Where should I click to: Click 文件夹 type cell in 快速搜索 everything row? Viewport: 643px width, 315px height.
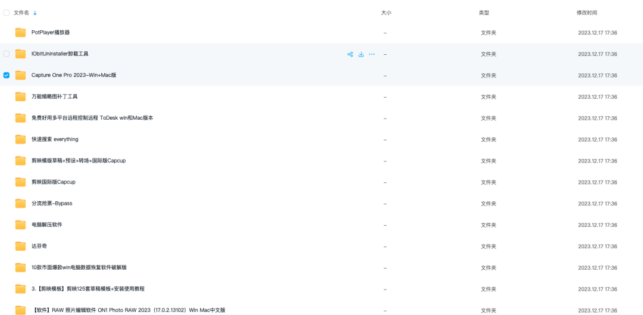[x=488, y=139]
